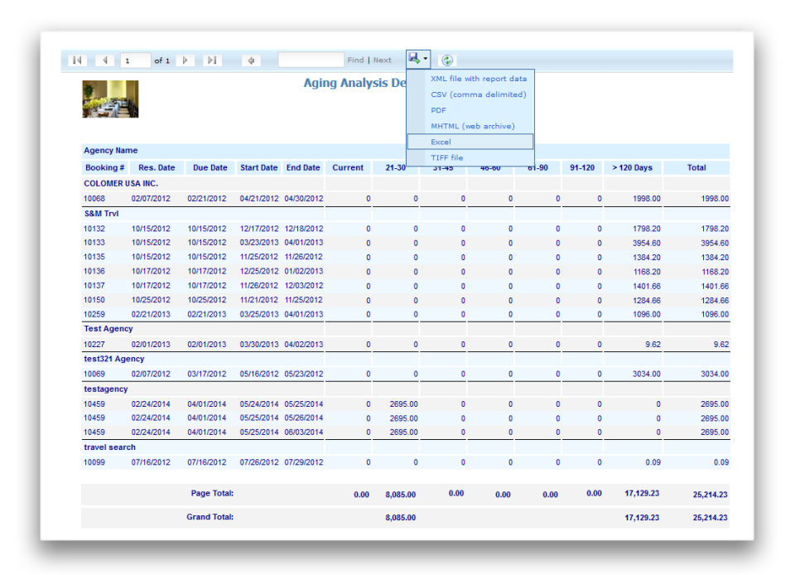Click the hotel logo thumbnail image
Screen dimensions: 795x575
tap(110, 99)
